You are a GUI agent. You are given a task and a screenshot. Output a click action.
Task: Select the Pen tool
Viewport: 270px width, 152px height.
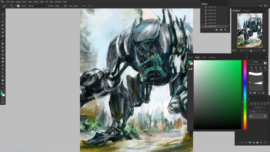point(3,65)
